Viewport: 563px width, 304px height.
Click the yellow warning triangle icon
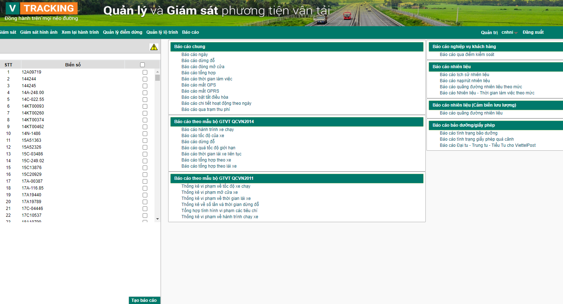154,47
